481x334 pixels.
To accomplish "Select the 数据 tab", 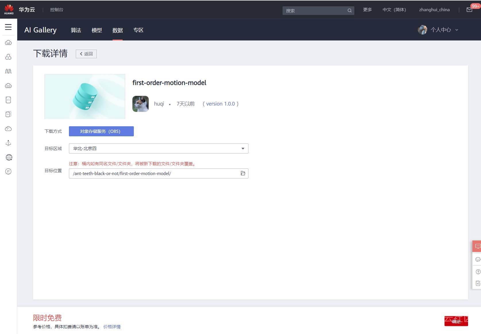I will [117, 30].
